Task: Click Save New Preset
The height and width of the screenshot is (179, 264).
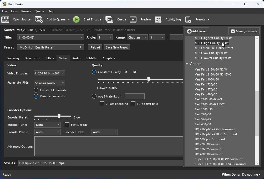Action: tap(117, 47)
